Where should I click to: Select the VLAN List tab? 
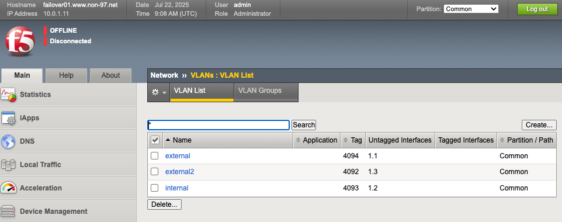[202, 92]
